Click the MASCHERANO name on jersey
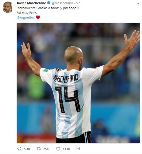The height and width of the screenshot is (154, 142). coord(65,78)
